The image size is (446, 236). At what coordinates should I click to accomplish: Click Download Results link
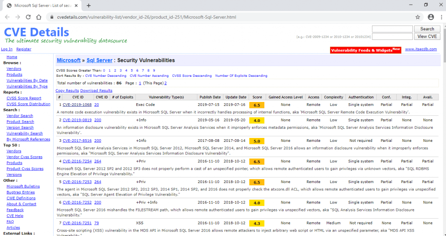[96, 91]
